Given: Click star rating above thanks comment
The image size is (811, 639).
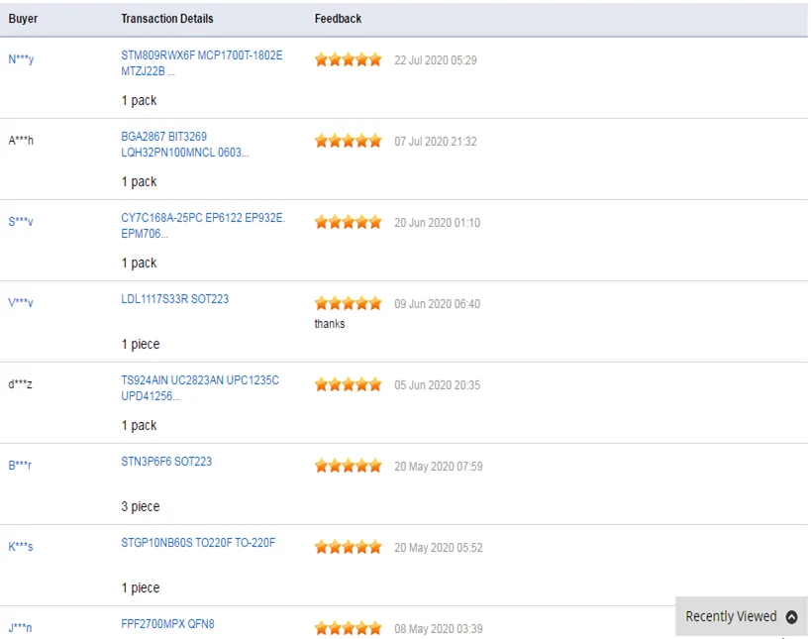Looking at the screenshot, I should coord(349,304).
